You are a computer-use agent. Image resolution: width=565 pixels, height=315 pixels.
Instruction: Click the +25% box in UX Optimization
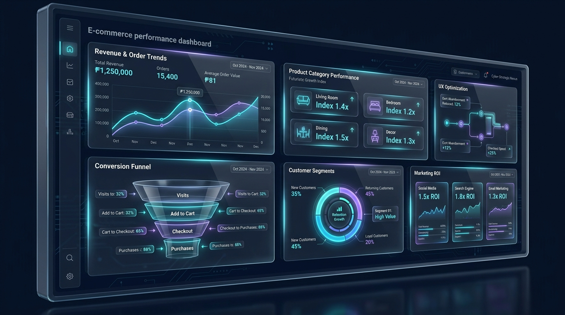click(x=499, y=151)
